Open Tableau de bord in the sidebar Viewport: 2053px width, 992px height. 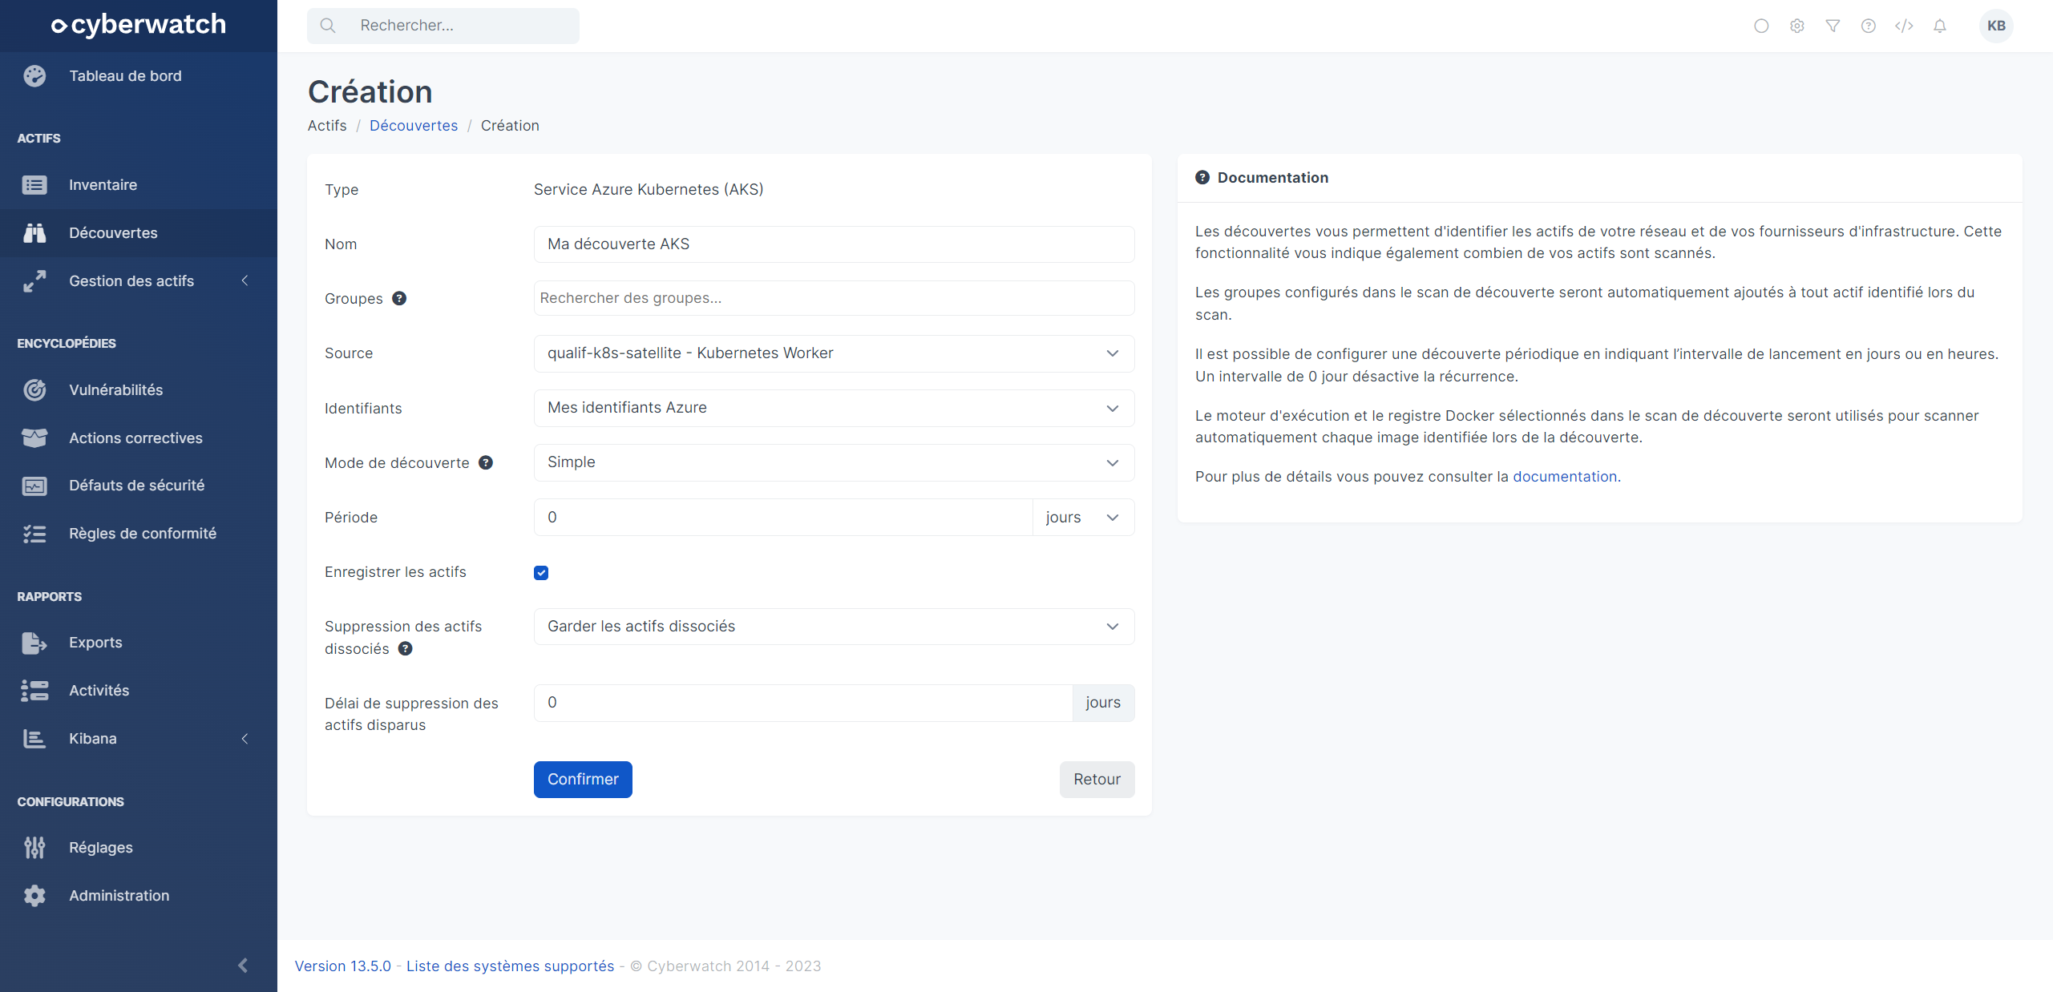click(139, 76)
